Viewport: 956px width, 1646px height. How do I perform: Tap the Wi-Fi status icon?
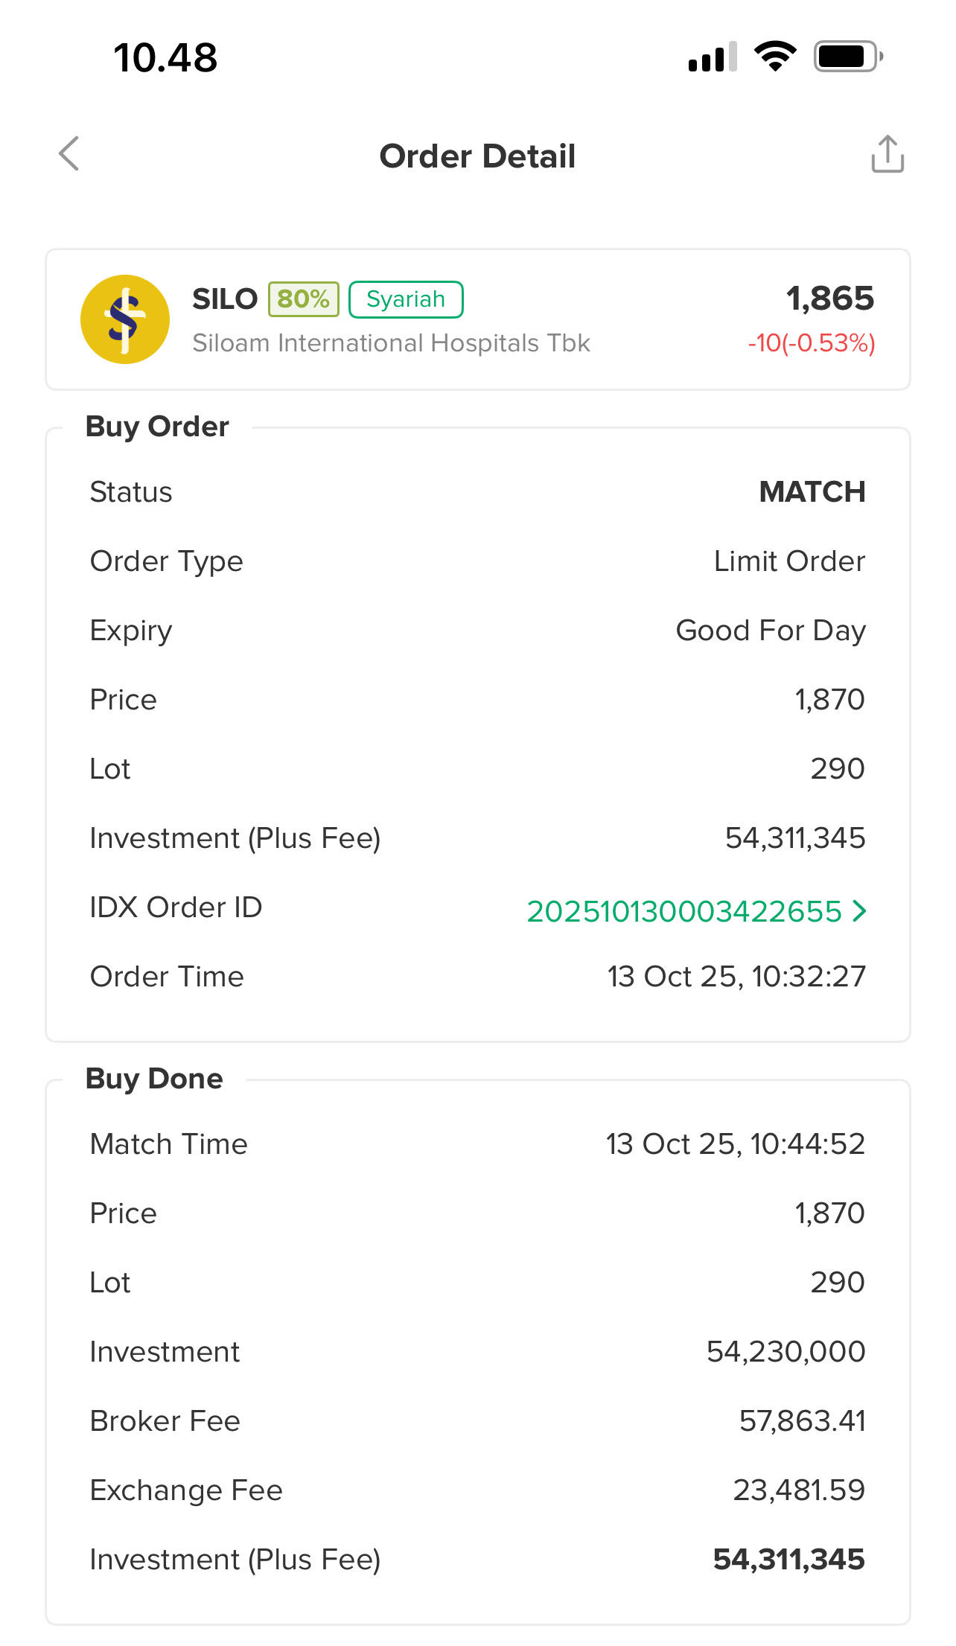(x=775, y=57)
